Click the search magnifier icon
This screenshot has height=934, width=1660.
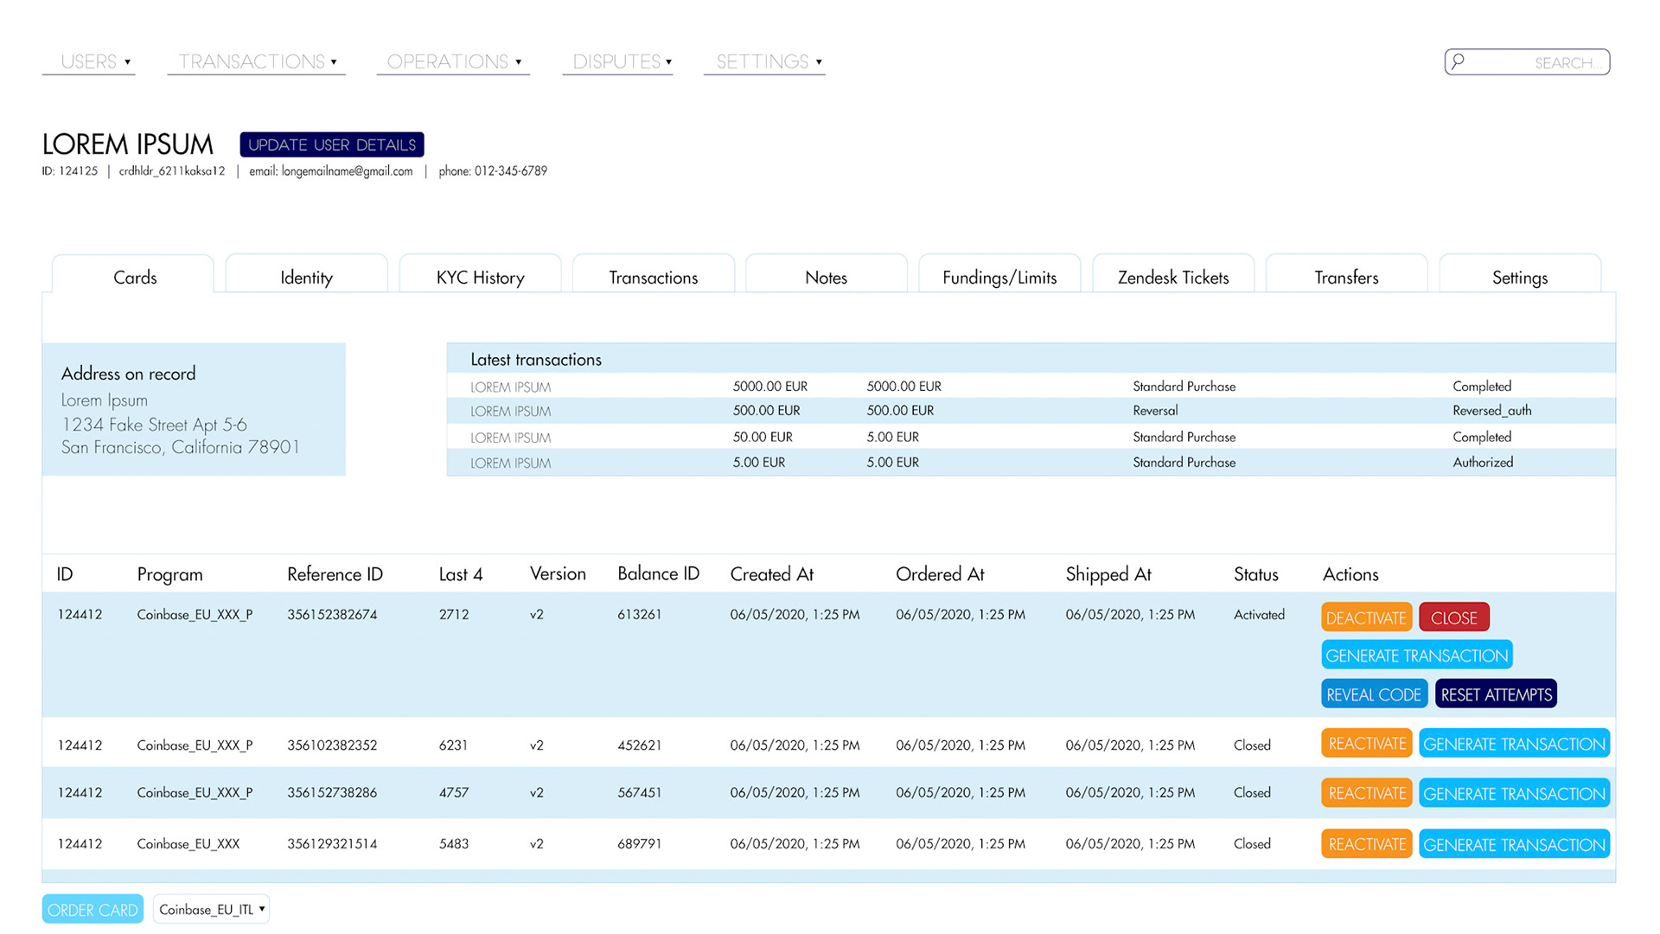click(1459, 61)
